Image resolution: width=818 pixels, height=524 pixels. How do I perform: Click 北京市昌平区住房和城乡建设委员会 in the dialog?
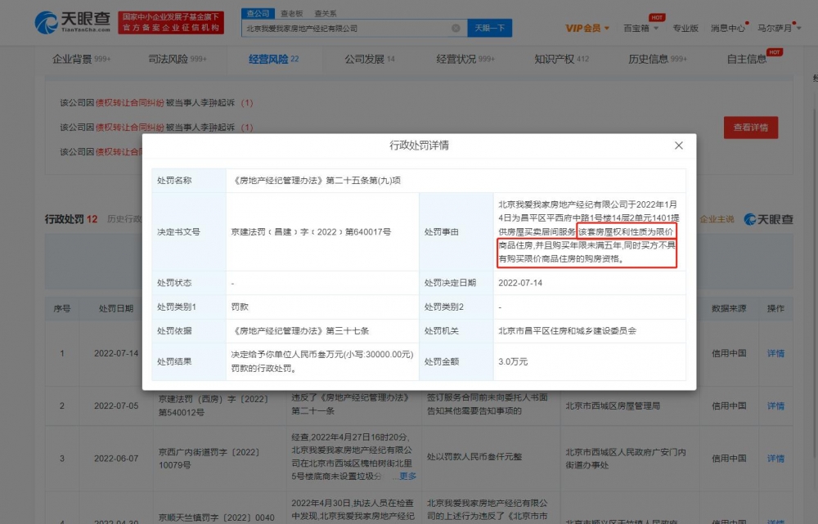[567, 330]
